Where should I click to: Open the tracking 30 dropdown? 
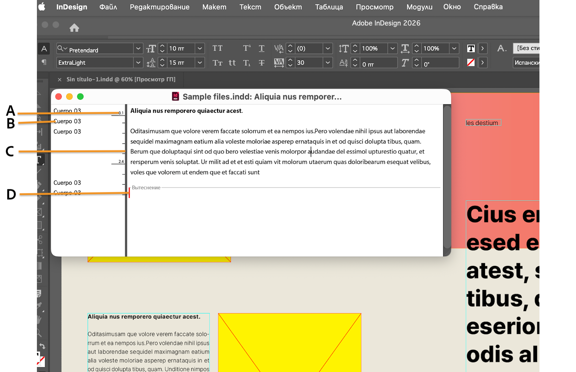[328, 63]
